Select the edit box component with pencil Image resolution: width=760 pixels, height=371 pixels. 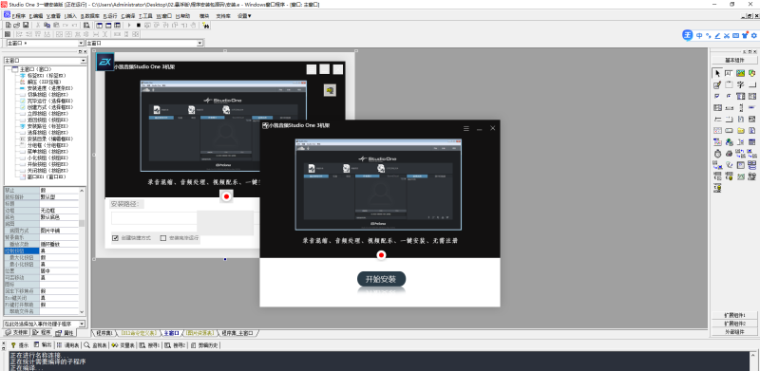coord(717,84)
